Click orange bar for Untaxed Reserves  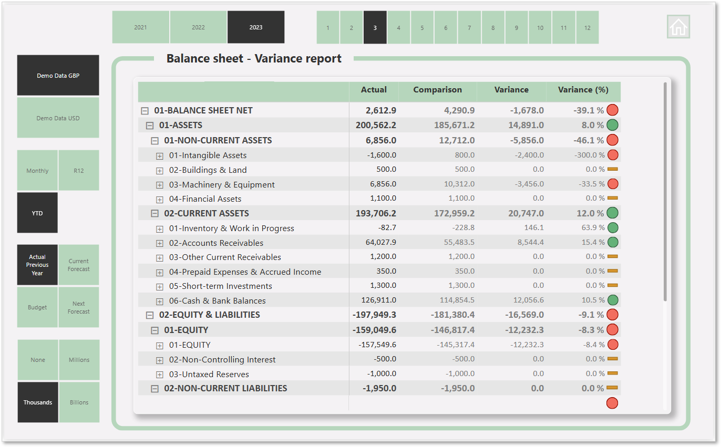(x=612, y=373)
